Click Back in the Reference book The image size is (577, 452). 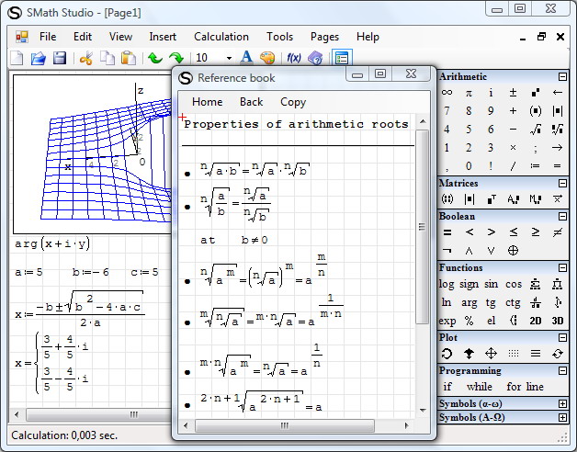click(251, 102)
